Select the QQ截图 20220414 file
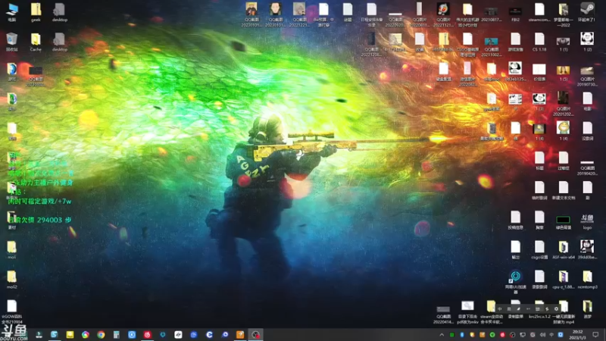This screenshot has height=341, width=606. [x=443, y=314]
